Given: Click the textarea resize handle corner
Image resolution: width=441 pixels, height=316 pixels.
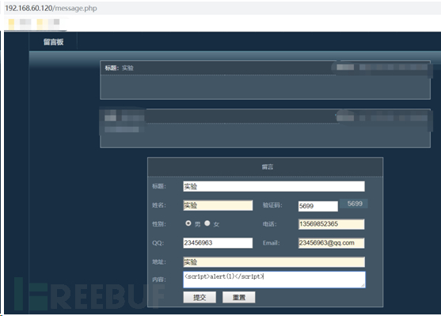Looking at the screenshot, I should (363, 285).
